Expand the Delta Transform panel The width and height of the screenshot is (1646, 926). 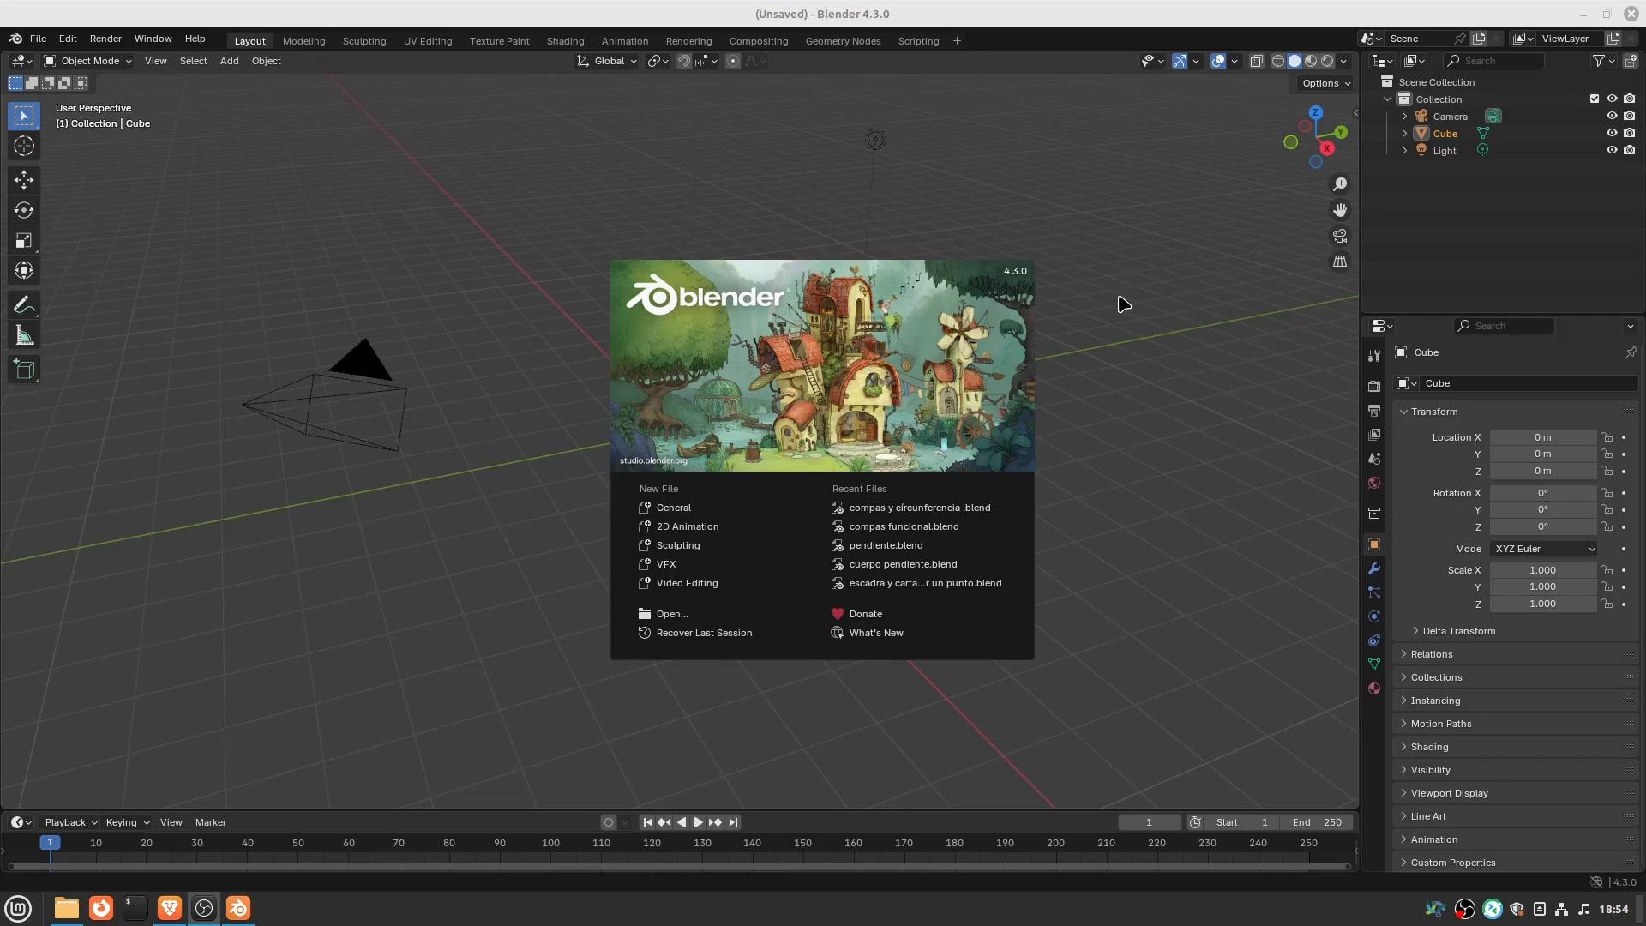[1457, 631]
